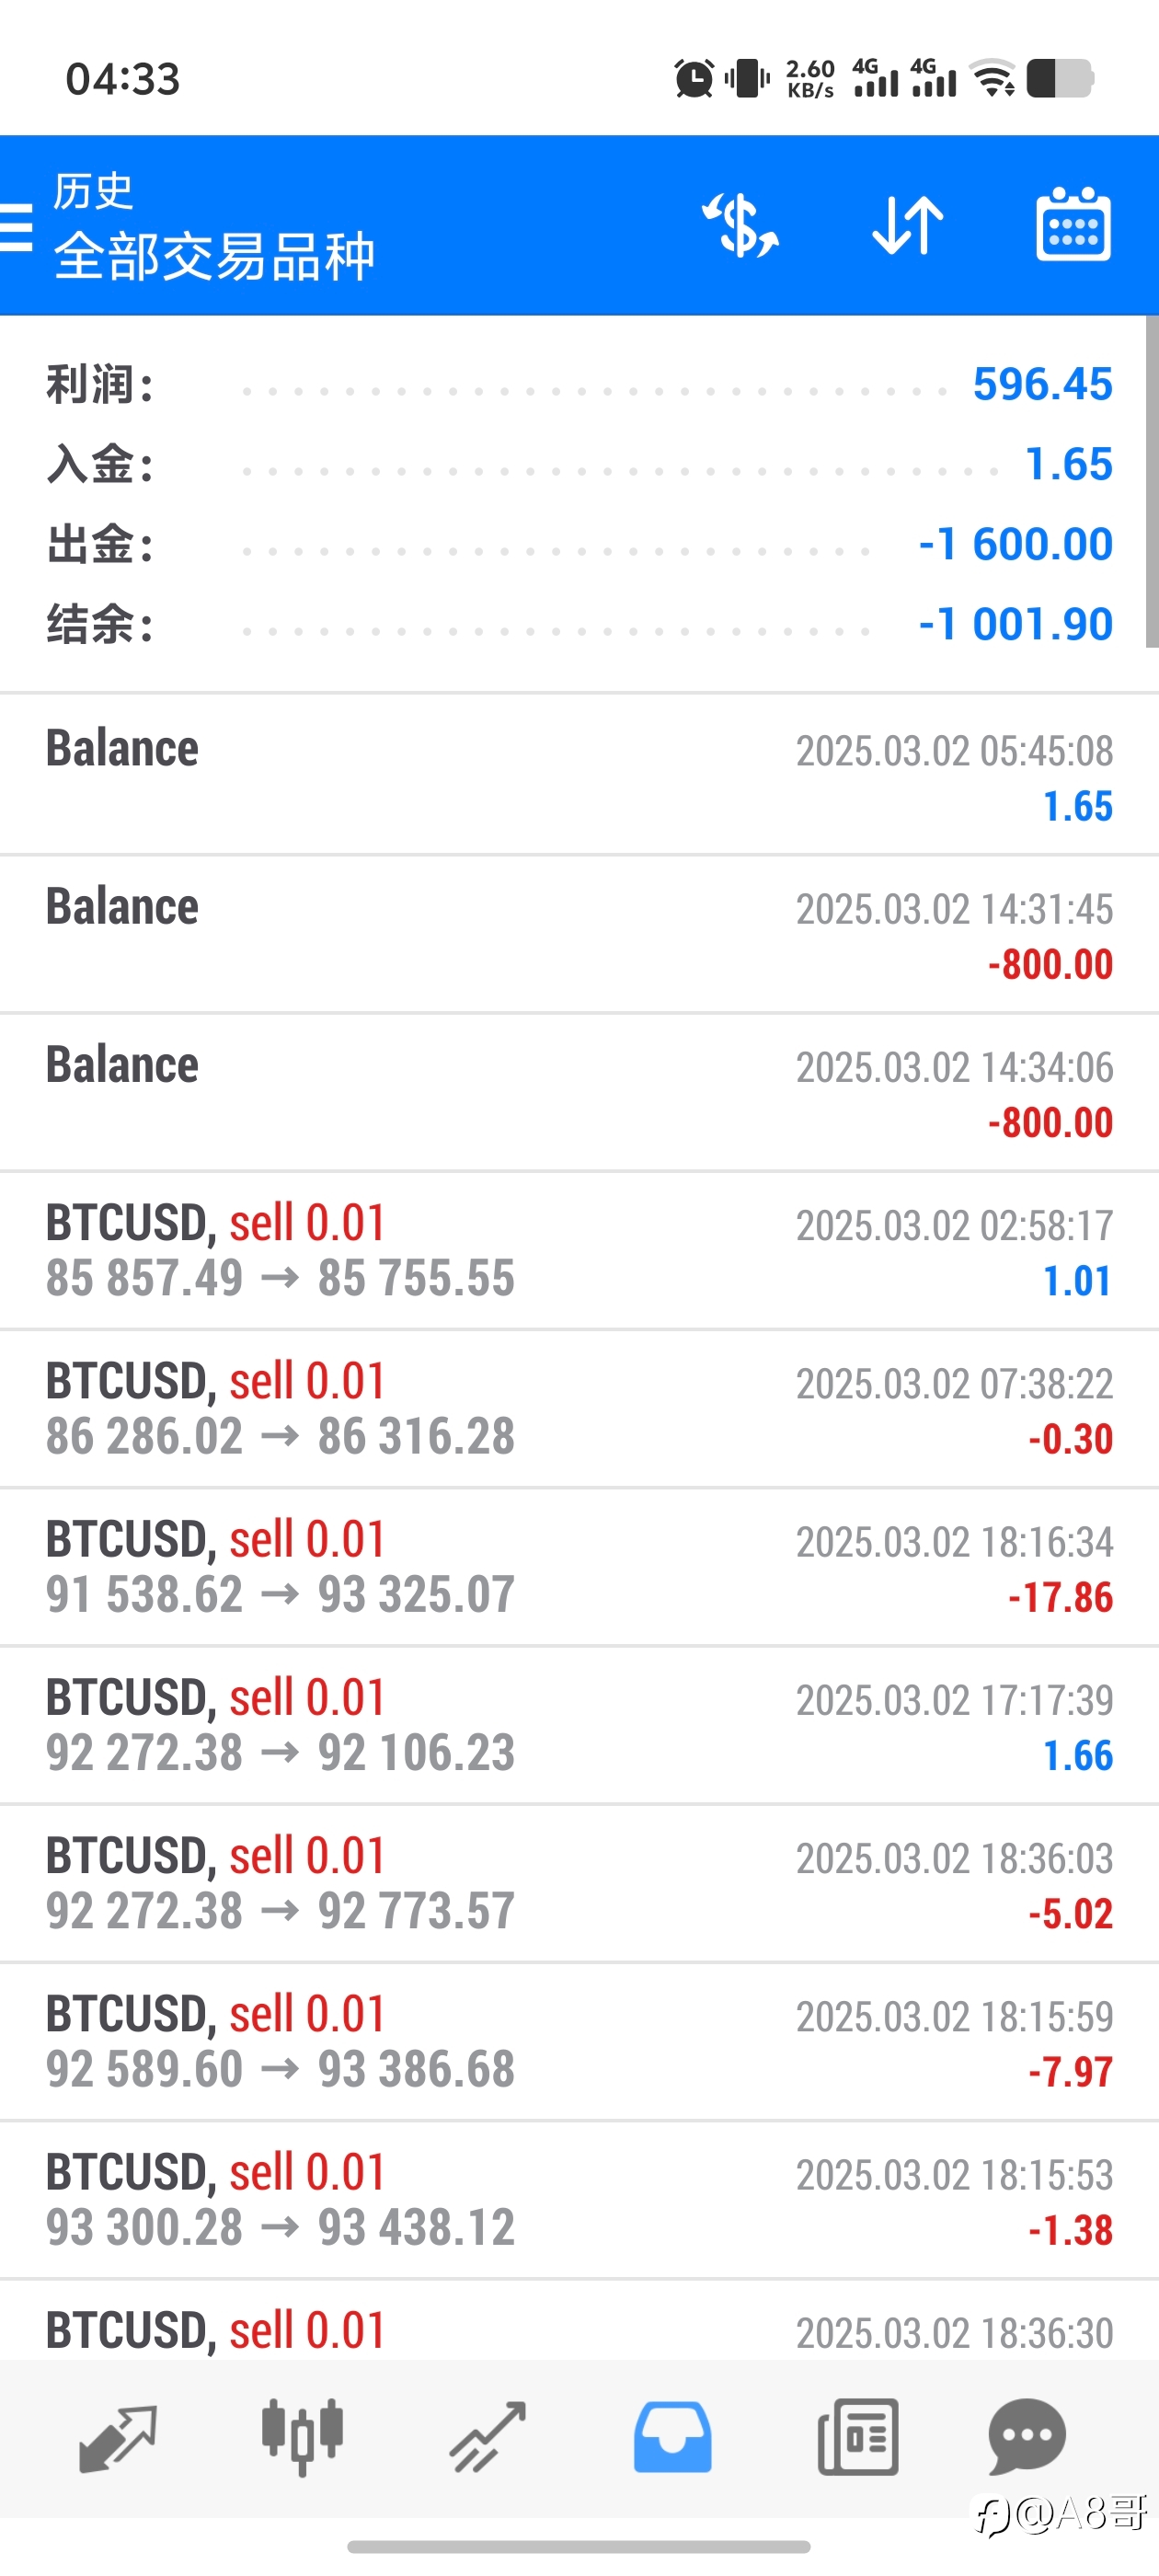Open the calendar date range picker
Image resolution: width=1159 pixels, height=2576 pixels.
click(1073, 224)
